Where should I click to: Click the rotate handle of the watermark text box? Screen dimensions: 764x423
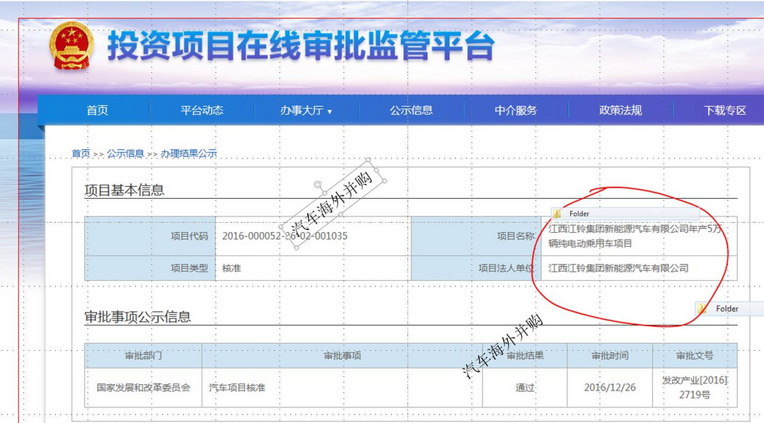coord(318,185)
